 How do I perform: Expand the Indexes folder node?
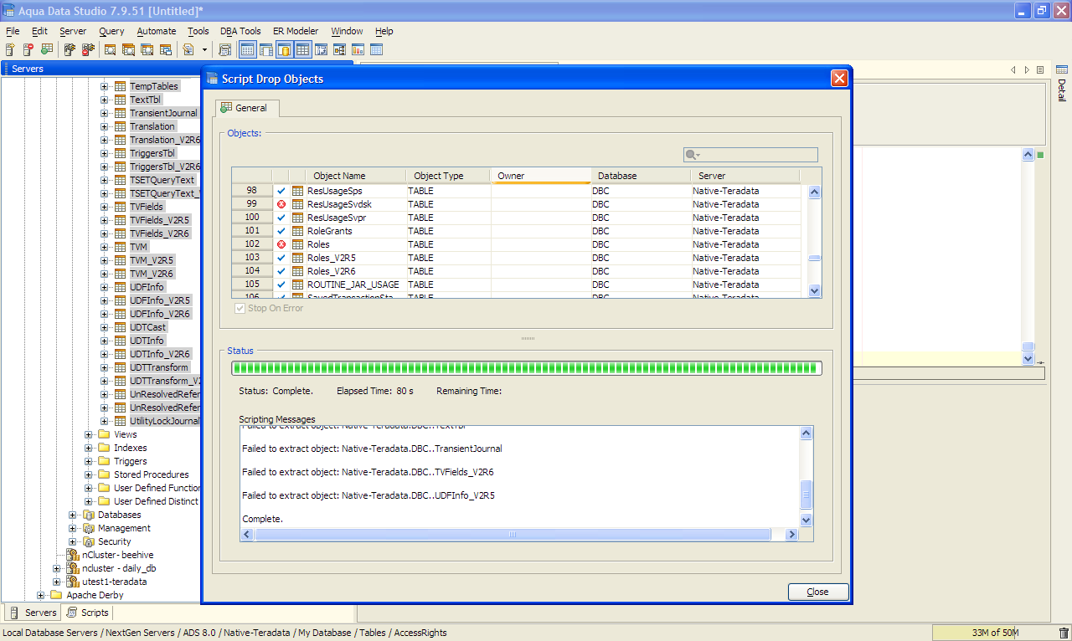(x=89, y=448)
